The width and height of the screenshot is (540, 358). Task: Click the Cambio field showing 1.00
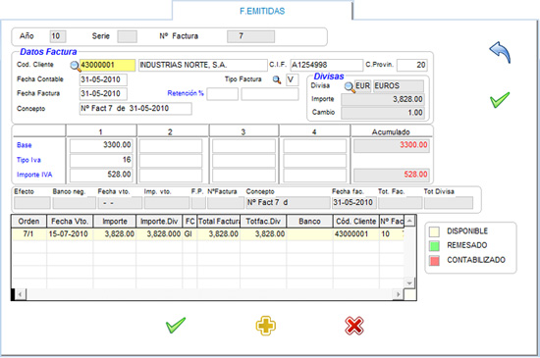click(383, 113)
